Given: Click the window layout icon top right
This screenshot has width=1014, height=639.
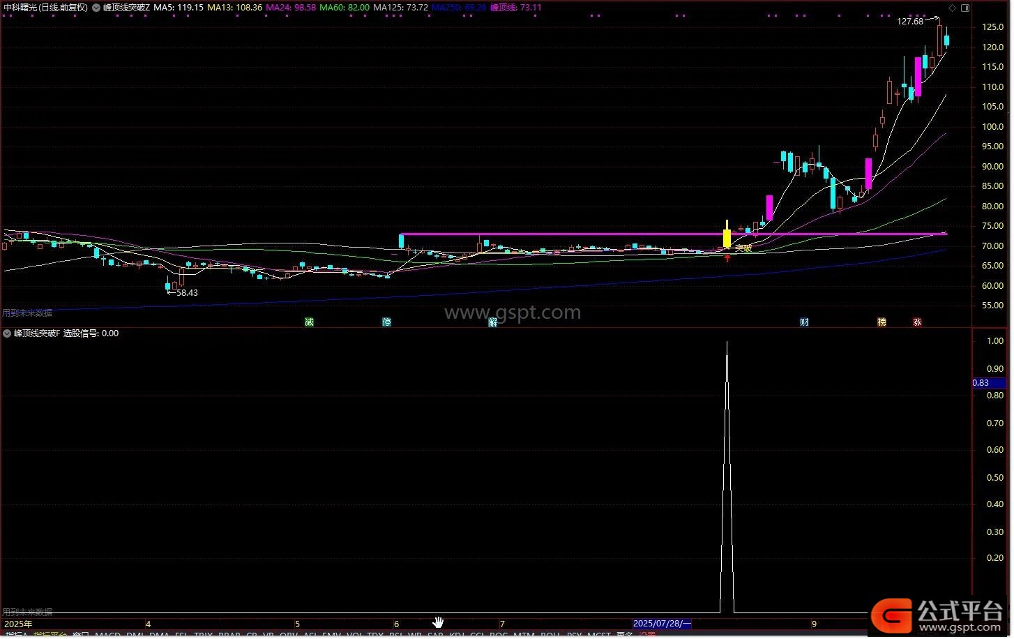Looking at the screenshot, I should [x=965, y=8].
